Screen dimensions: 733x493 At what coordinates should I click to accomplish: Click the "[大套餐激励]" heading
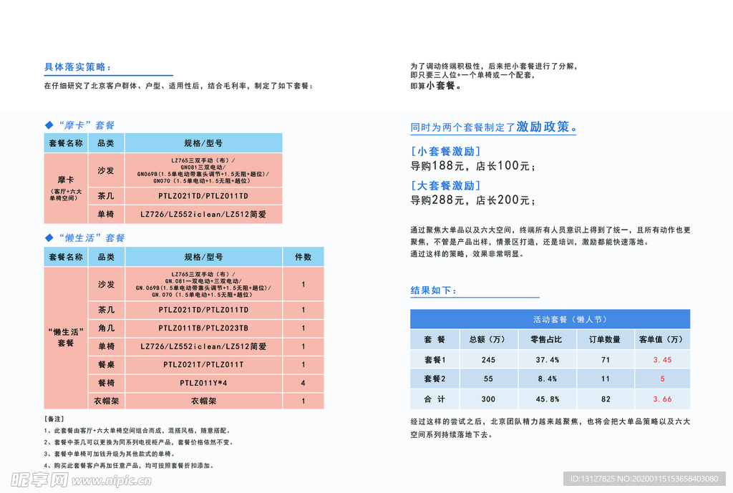click(x=445, y=185)
